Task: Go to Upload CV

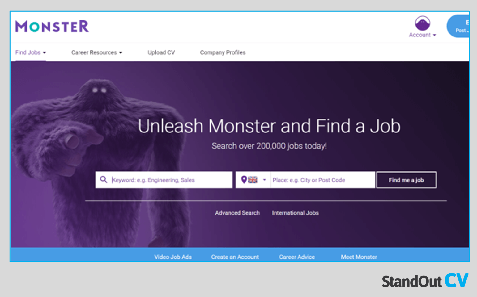Action: coord(161,52)
